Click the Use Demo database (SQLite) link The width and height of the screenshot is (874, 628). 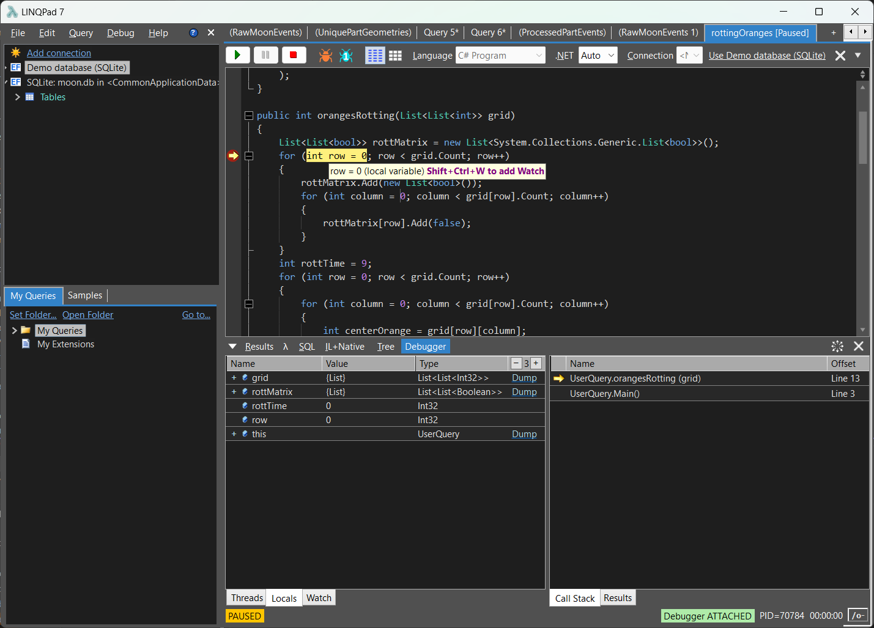[767, 56]
